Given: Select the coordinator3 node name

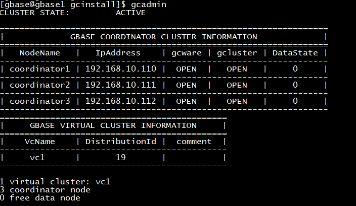Looking at the screenshot, I should pyautogui.click(x=40, y=101).
